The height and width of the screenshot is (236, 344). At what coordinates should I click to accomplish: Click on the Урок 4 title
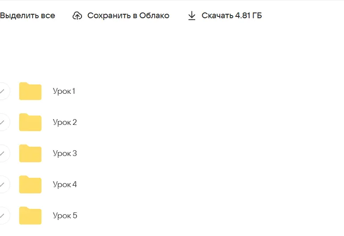(x=65, y=184)
